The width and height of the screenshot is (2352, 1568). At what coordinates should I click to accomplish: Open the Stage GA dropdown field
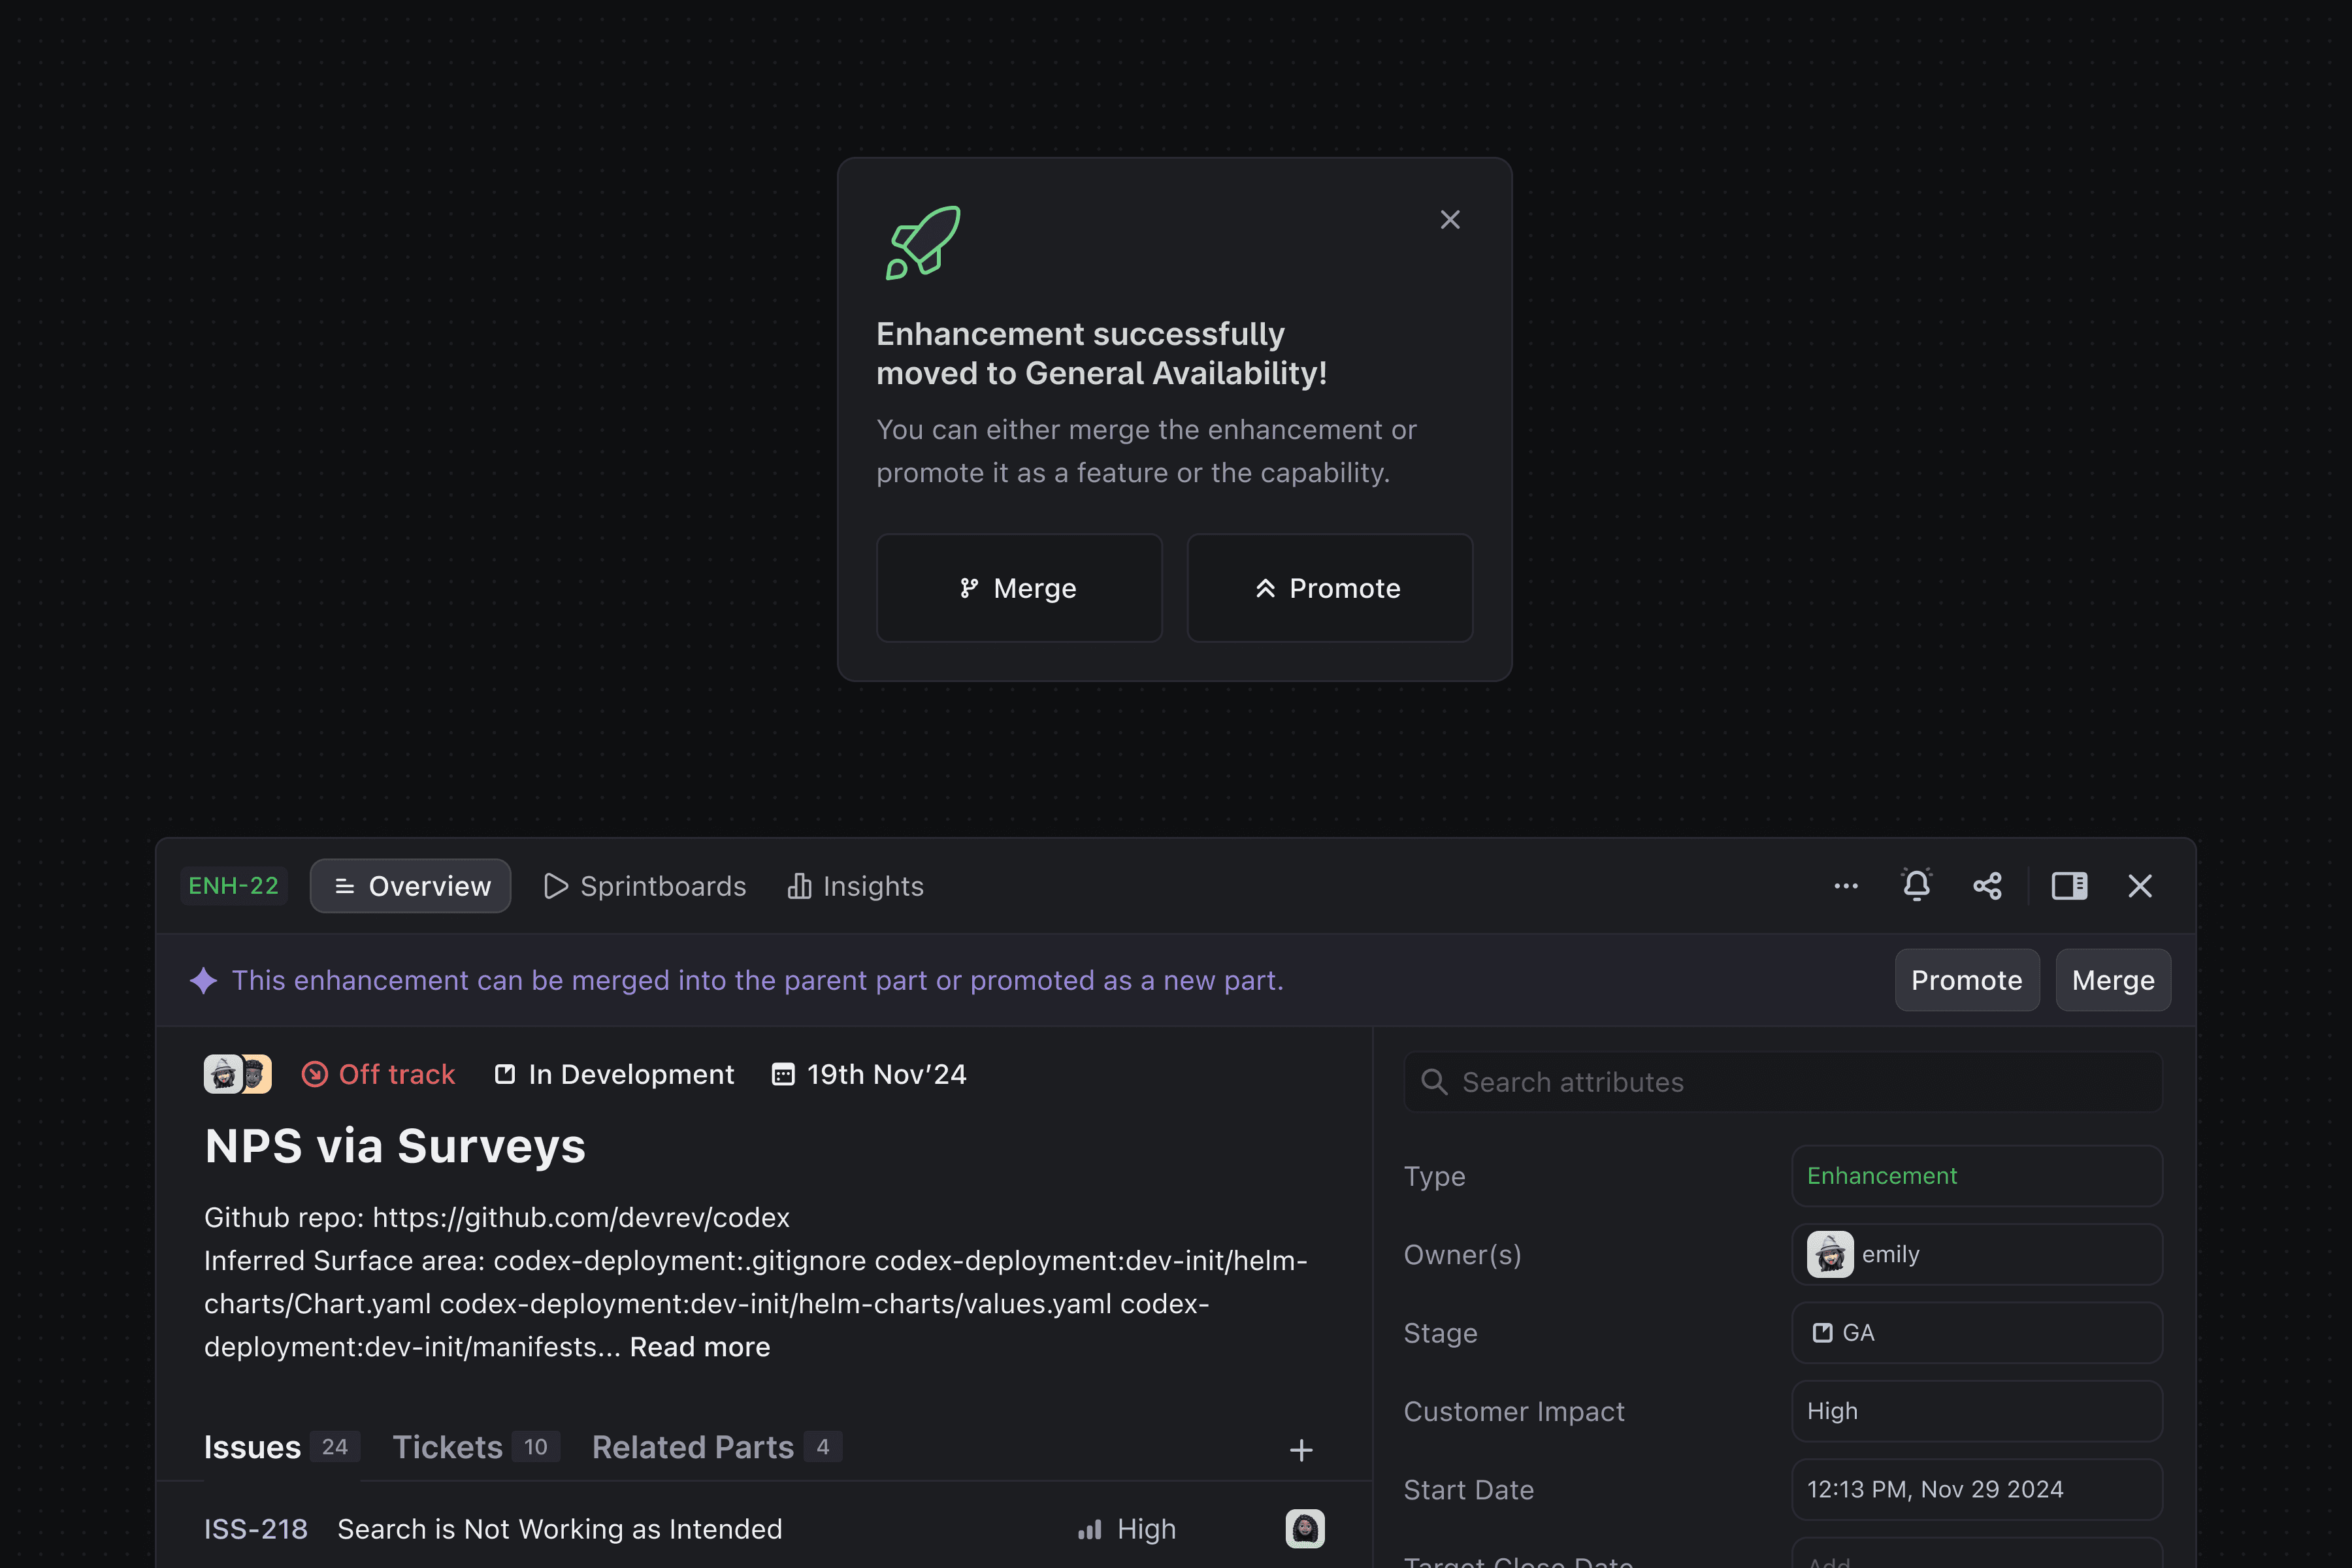1976,1333
